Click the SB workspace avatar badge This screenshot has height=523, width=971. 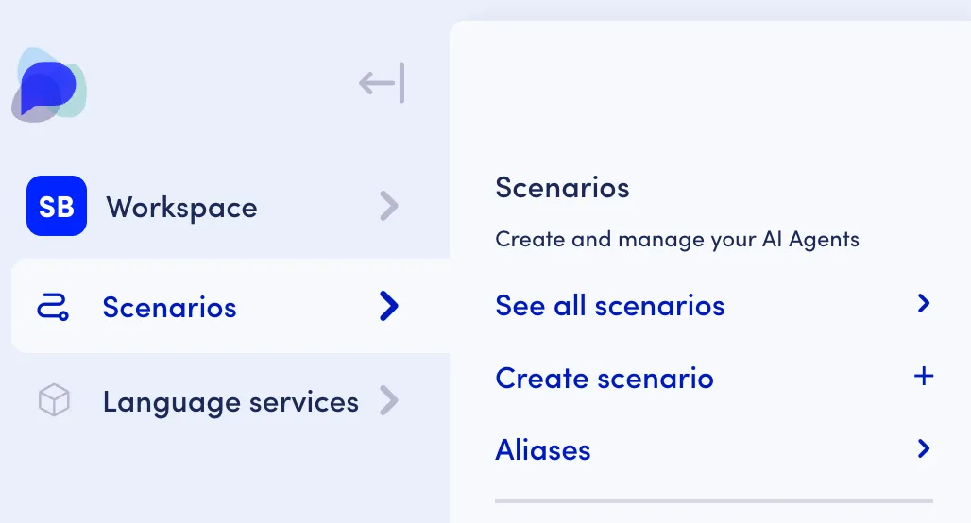click(x=57, y=206)
